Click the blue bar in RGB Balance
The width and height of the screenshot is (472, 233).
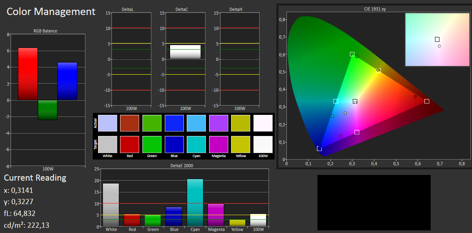point(68,81)
